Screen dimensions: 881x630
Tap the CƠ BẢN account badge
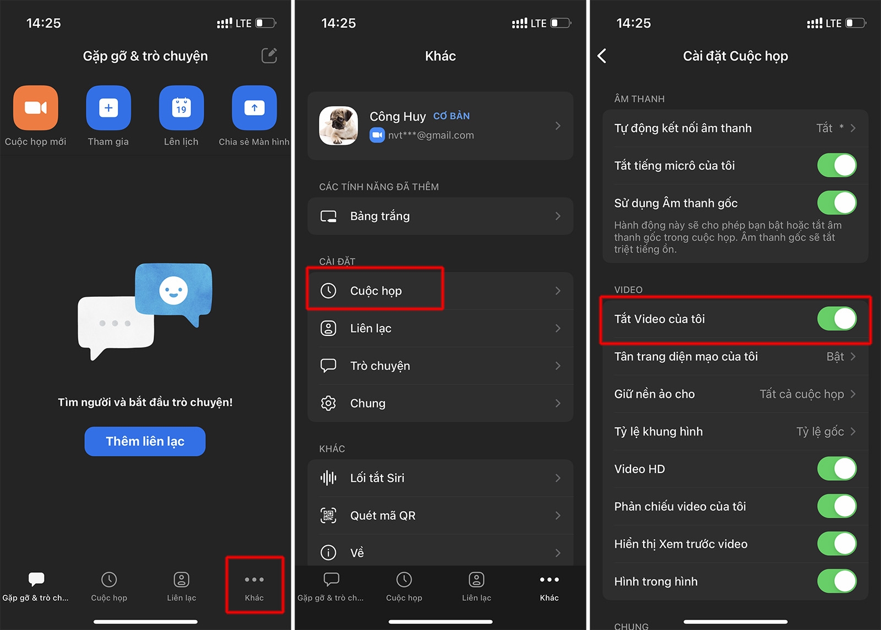coord(452,116)
